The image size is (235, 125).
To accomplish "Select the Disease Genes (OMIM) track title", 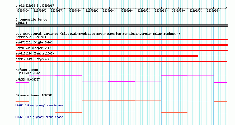I will tap(34, 95).
